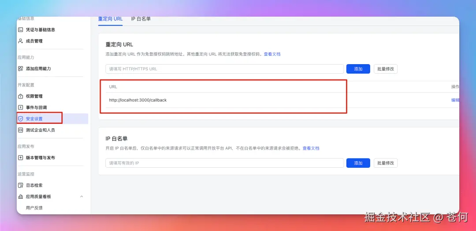Click 批量修改 button for IP whitelist

[x=386, y=163]
